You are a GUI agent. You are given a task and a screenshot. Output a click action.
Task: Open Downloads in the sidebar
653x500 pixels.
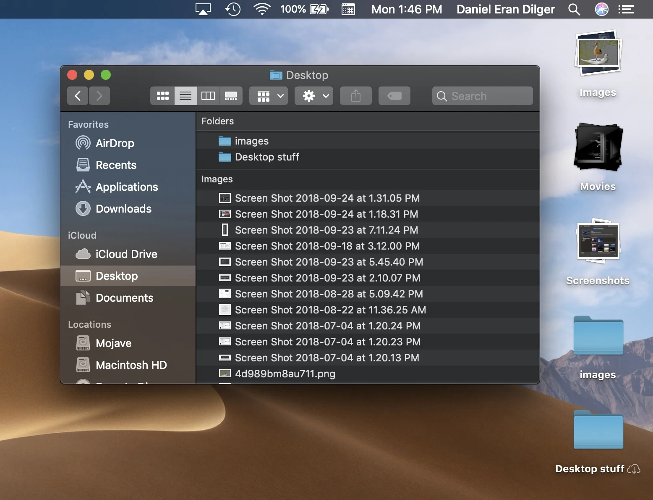point(128,209)
